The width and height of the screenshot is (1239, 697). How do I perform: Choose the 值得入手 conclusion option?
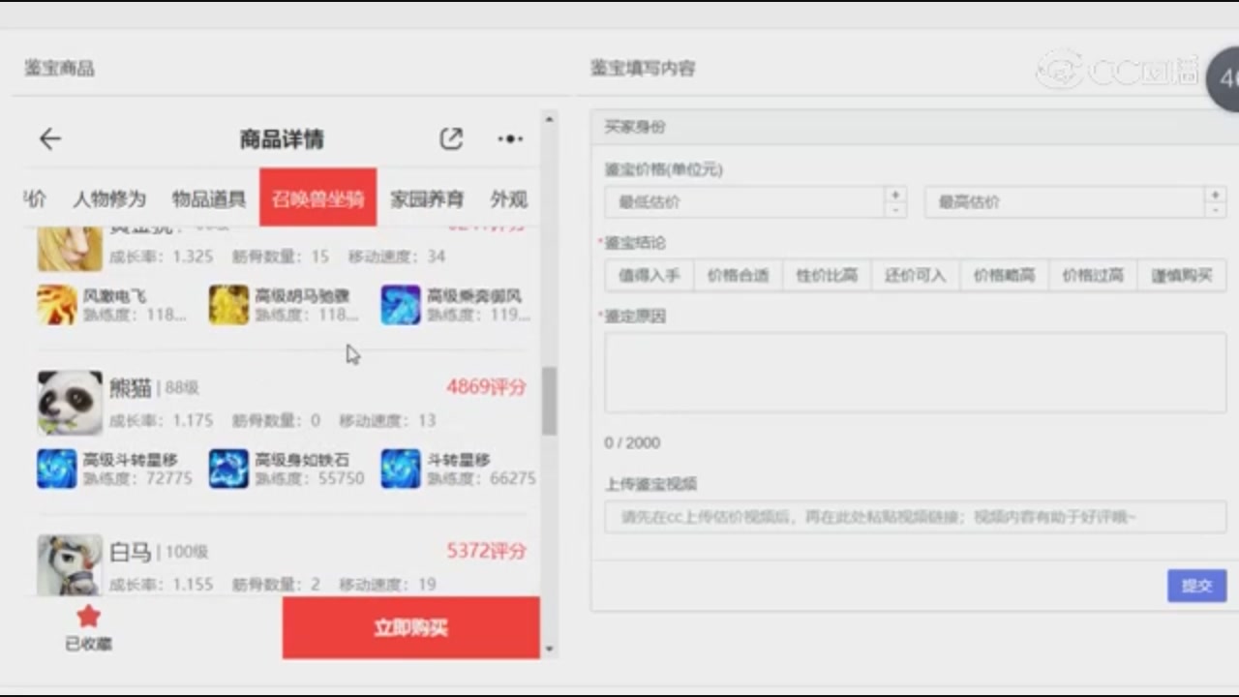650,275
